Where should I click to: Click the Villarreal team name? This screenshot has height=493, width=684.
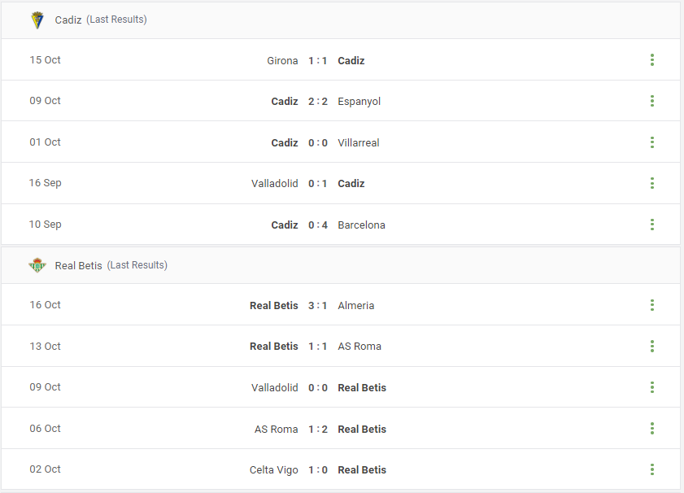click(x=359, y=142)
